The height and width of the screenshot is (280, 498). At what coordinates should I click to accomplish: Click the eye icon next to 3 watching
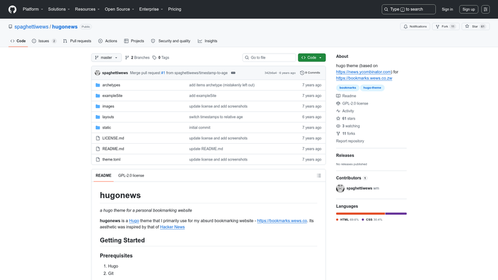338,126
